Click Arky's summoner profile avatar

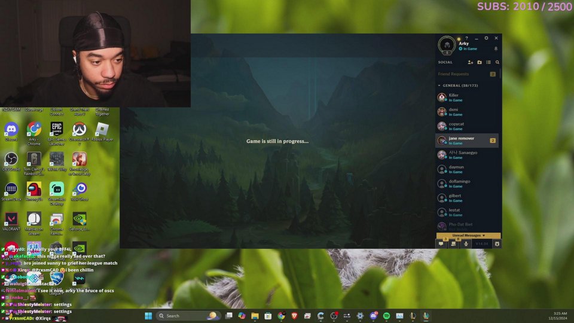tap(447, 45)
